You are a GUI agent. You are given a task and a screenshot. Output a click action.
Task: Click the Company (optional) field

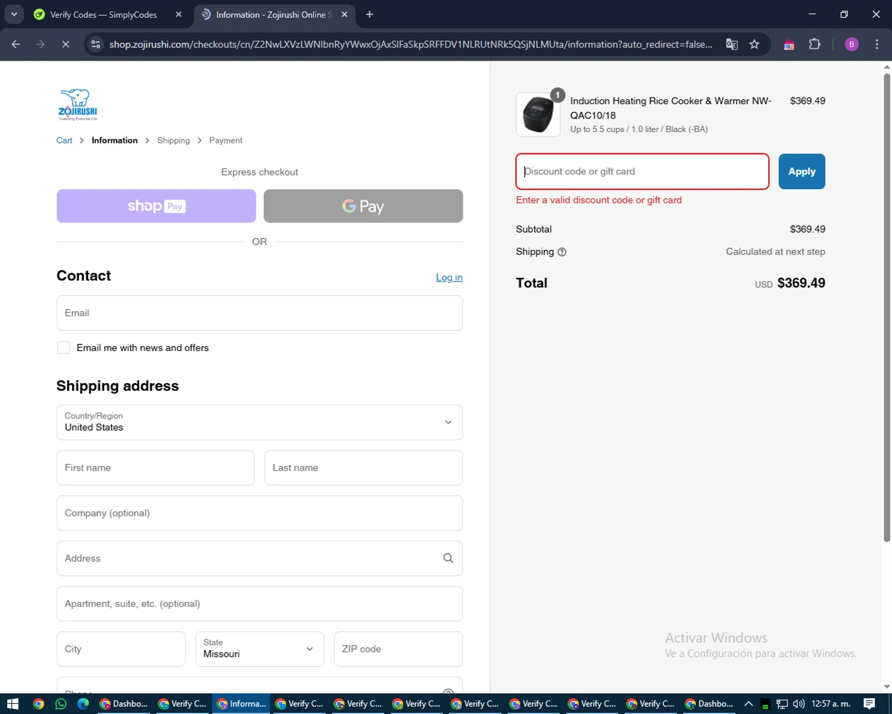coord(260,513)
